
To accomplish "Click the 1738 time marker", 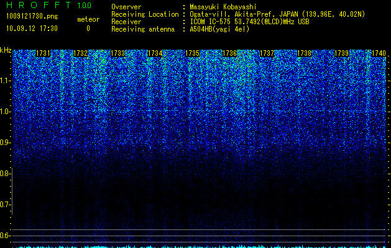I will tap(304, 53).
